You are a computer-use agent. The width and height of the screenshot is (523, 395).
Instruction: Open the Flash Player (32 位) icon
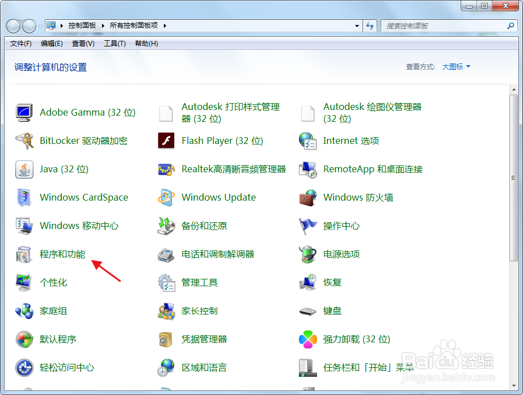(x=166, y=141)
